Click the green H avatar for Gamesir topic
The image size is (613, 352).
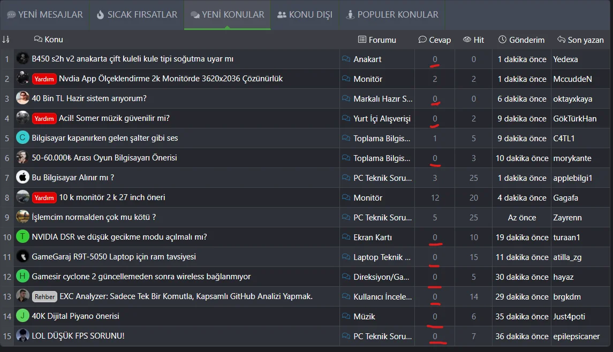click(22, 277)
